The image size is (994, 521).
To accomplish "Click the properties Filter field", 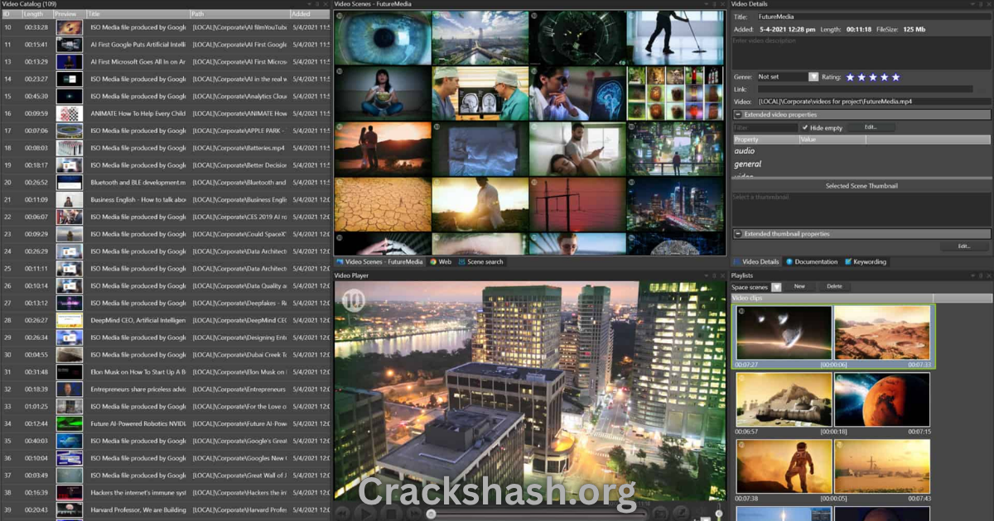I will coord(765,128).
